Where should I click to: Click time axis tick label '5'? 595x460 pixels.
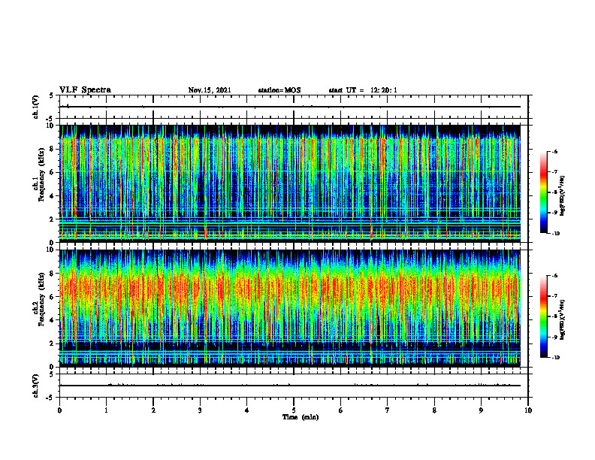(x=294, y=410)
